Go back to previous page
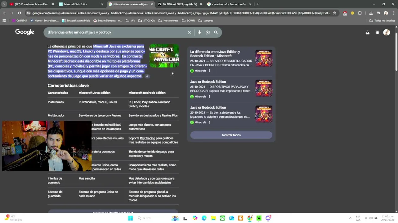This screenshot has height=223, width=398. click(x=4, y=13)
